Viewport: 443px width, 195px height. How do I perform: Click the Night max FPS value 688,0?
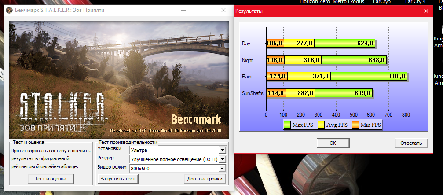[x=377, y=60]
